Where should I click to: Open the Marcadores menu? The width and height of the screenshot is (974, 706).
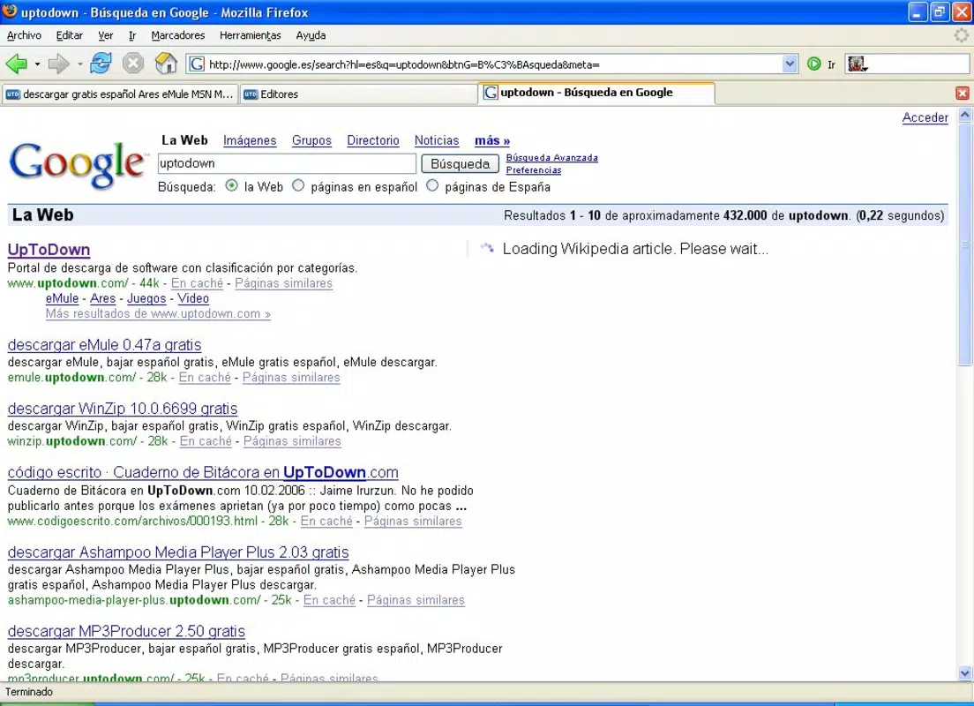pos(178,35)
